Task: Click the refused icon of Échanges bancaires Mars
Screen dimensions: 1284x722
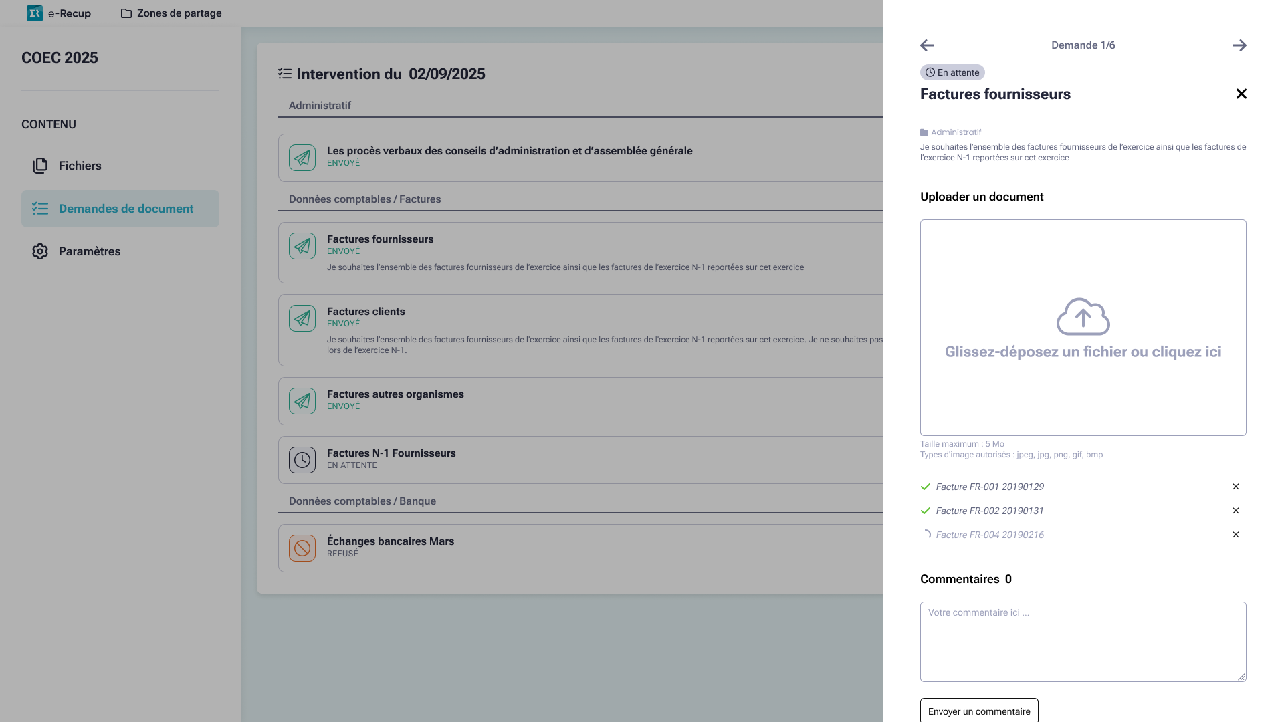Action: 302,548
